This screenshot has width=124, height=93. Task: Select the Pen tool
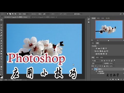[1, 56]
